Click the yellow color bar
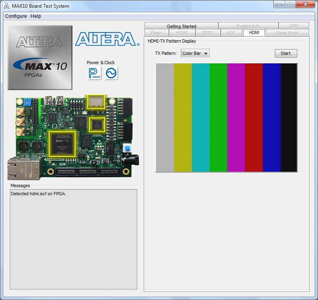This screenshot has height=300, width=318. coord(183,117)
